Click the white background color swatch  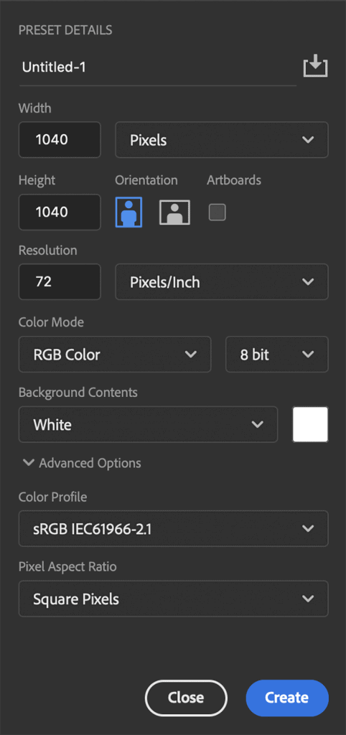tap(310, 425)
